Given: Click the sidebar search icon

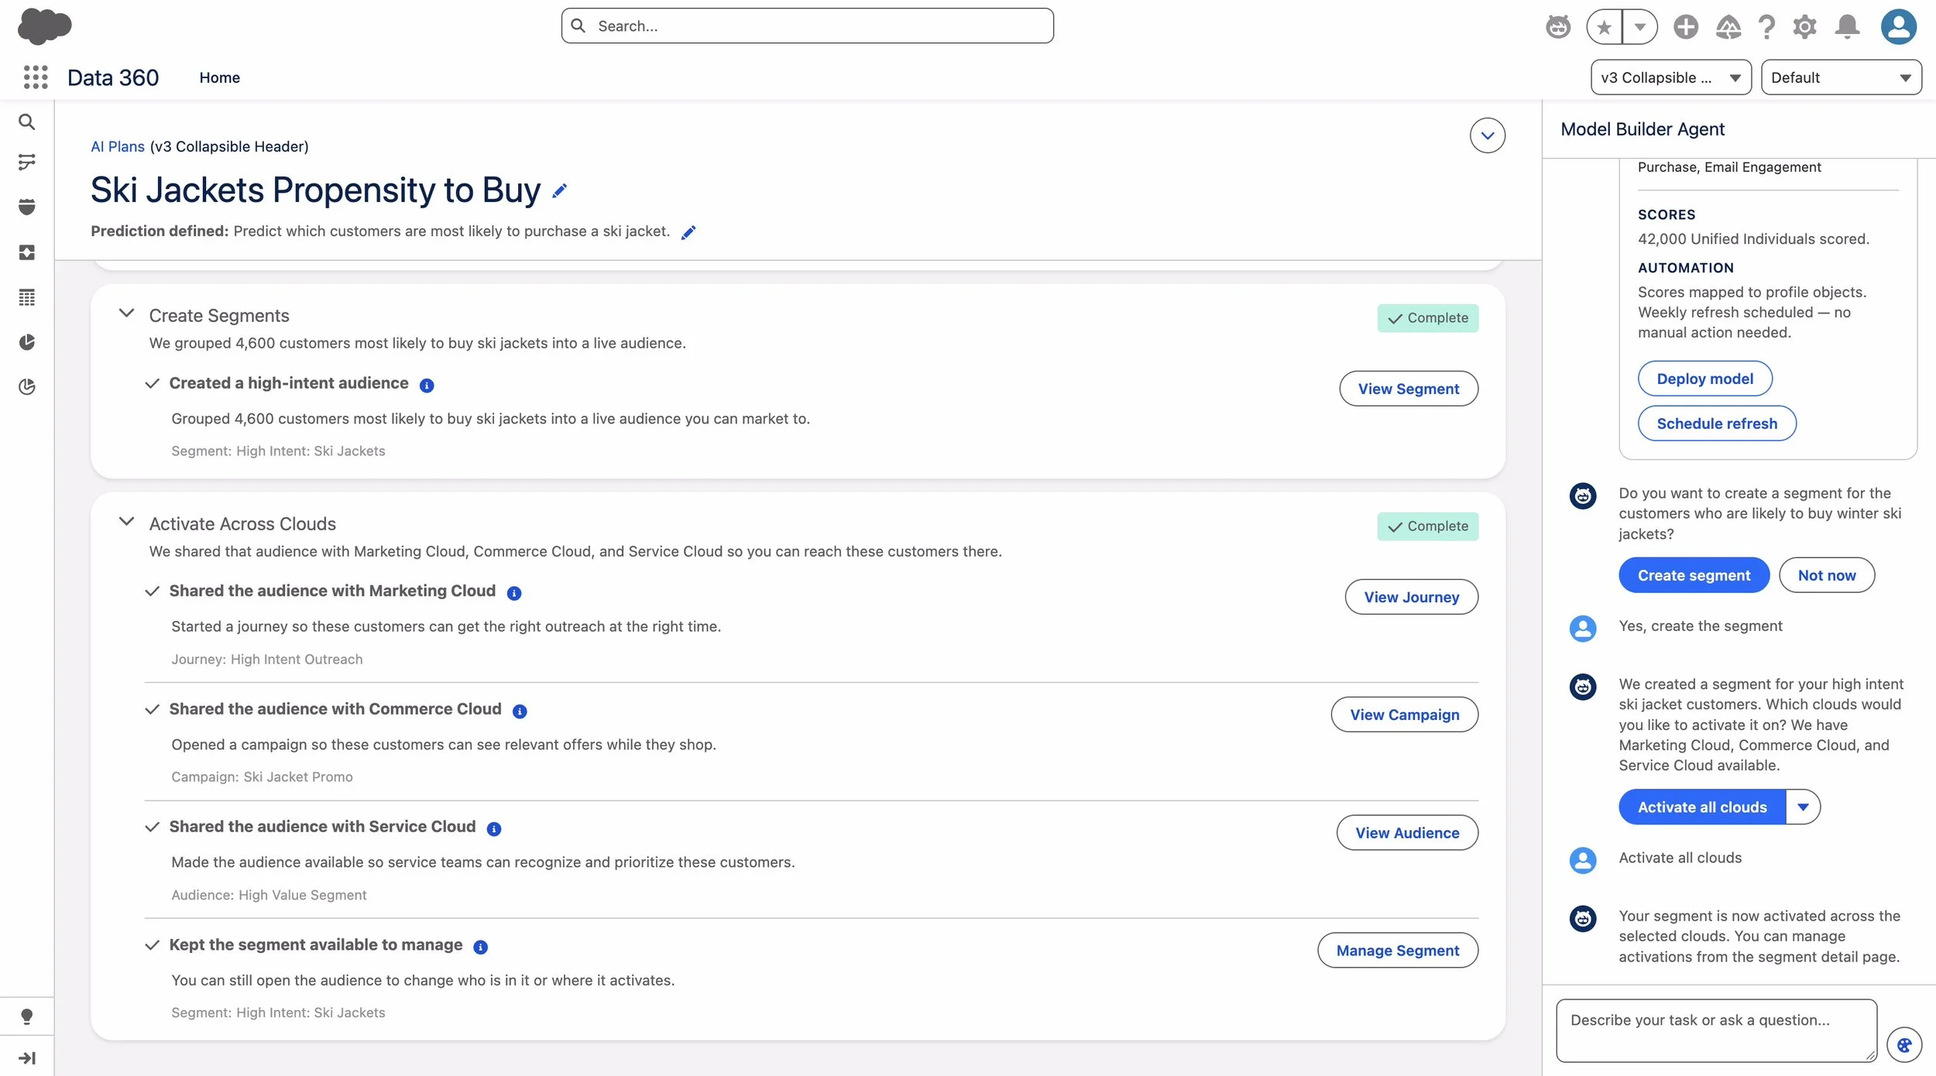Looking at the screenshot, I should 26,122.
